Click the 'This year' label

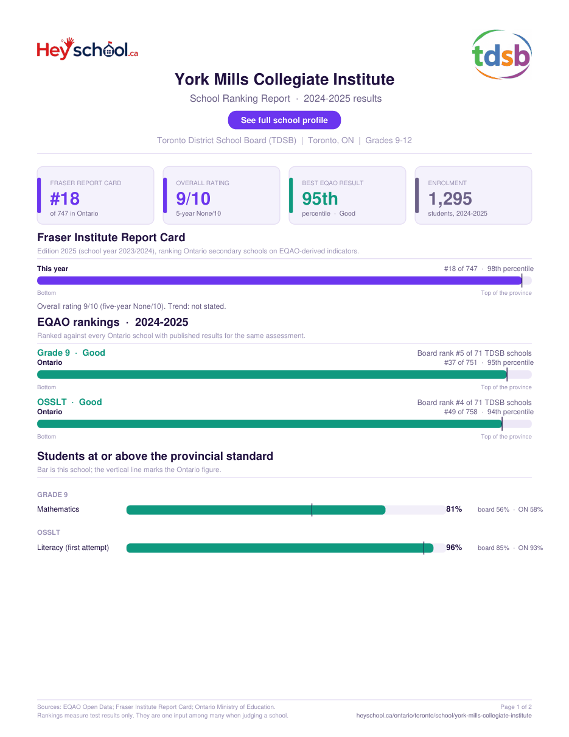[53, 269]
